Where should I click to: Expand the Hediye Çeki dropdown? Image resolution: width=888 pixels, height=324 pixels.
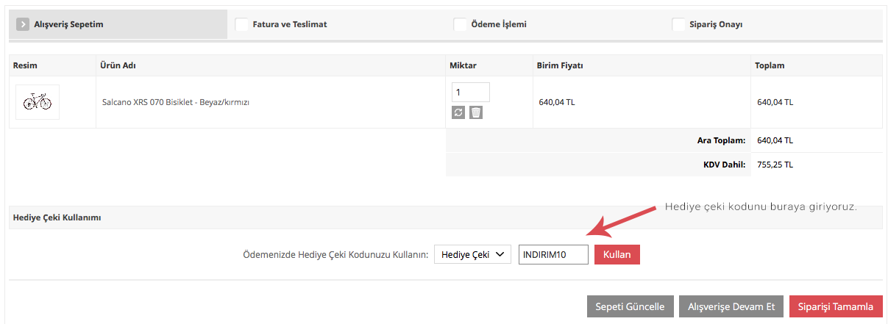[x=472, y=254]
